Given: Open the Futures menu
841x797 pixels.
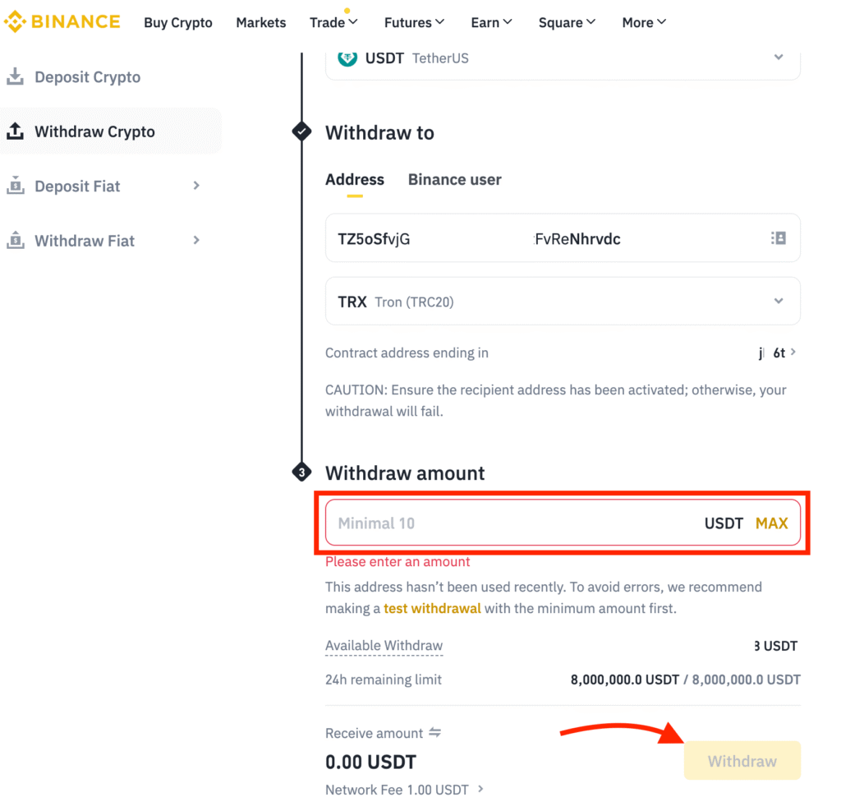Looking at the screenshot, I should [414, 23].
